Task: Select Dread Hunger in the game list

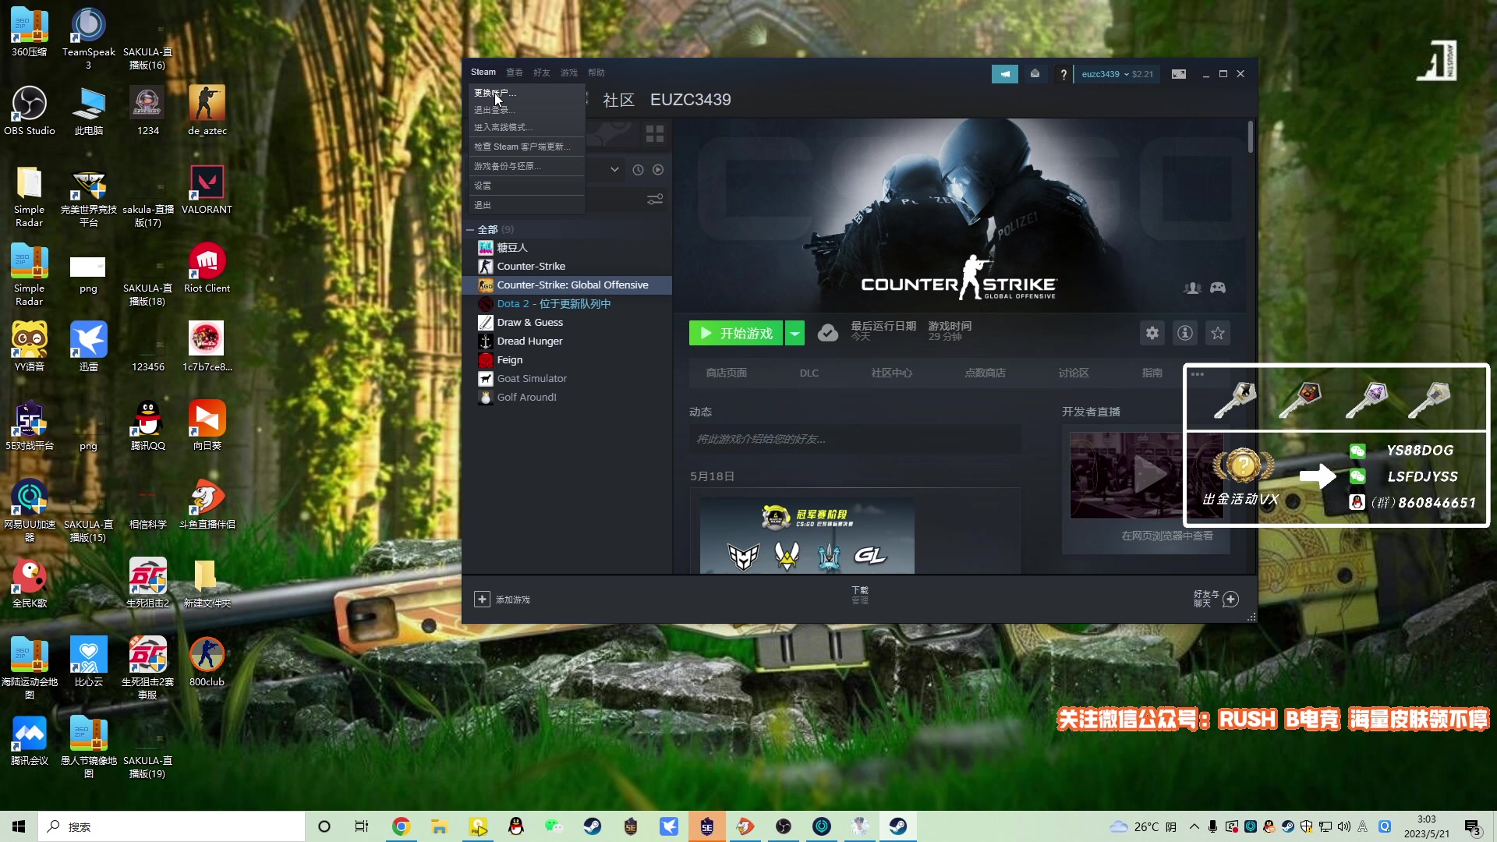Action: pyautogui.click(x=529, y=341)
